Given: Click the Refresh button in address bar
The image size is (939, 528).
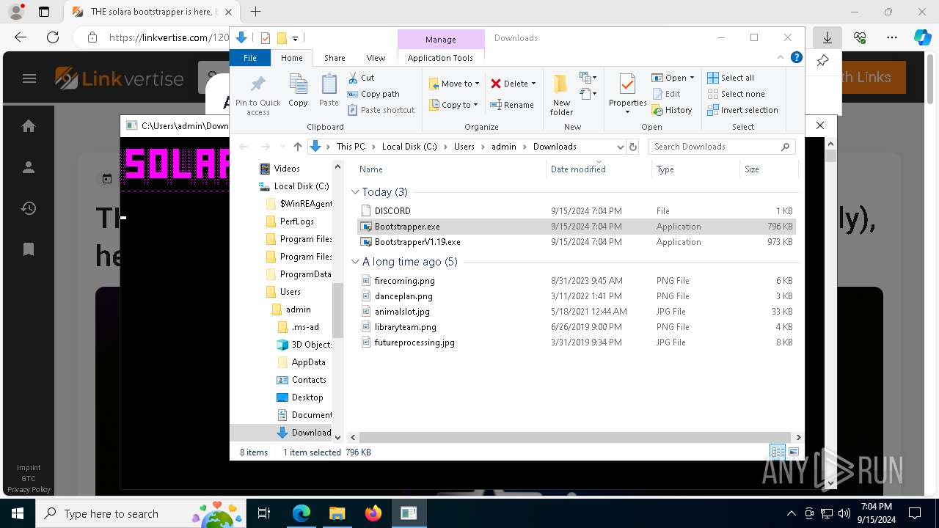Looking at the screenshot, I should click(634, 147).
